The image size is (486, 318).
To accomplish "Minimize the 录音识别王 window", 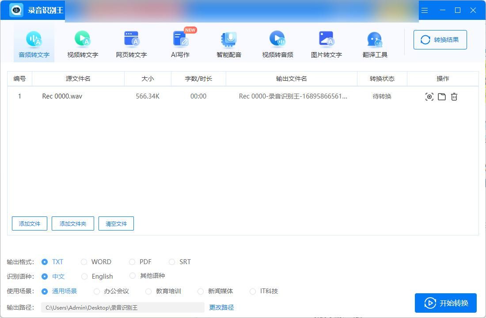I will [x=443, y=10].
